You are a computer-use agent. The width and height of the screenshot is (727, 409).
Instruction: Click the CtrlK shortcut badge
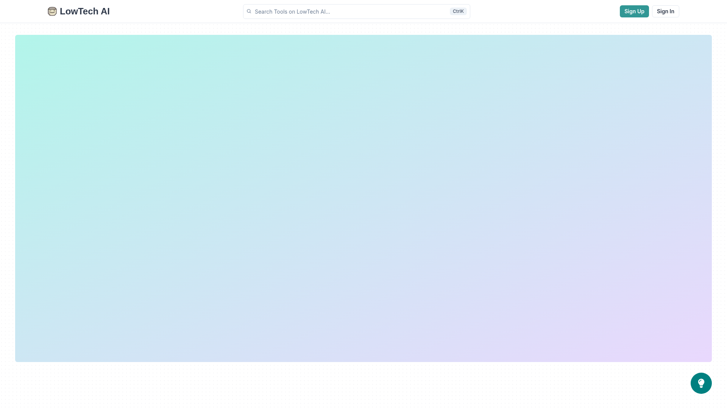click(x=458, y=11)
